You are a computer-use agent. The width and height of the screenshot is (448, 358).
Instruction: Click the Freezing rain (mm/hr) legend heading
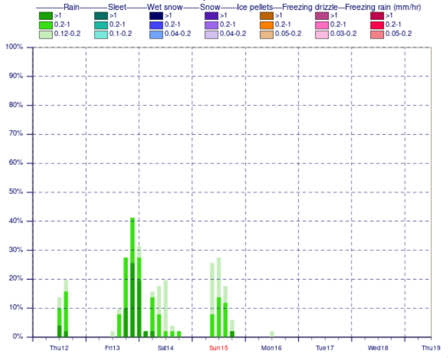(x=383, y=7)
